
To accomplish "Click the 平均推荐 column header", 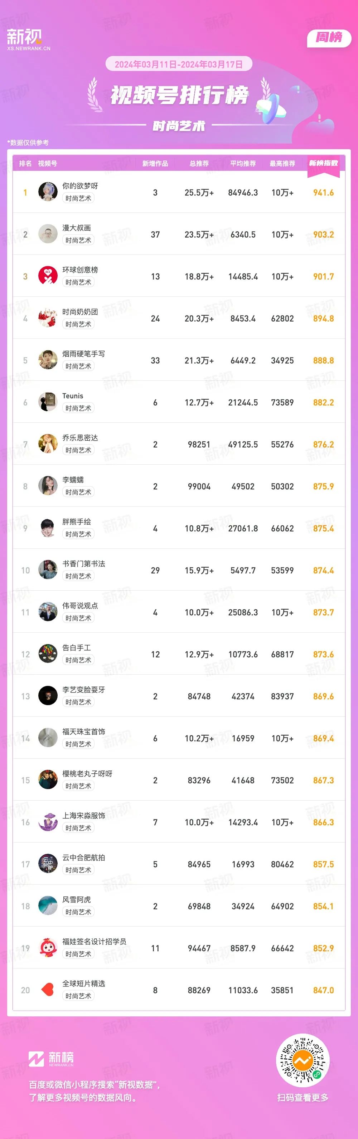I will point(243,164).
